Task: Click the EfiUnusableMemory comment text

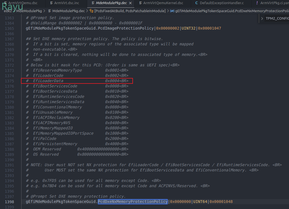Action: pos(53,112)
